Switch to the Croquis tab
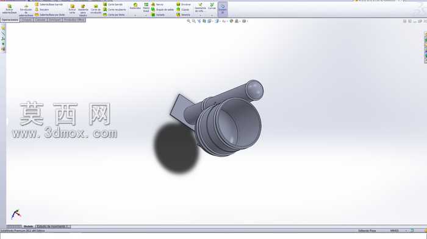This screenshot has height=239, width=427. pos(26,20)
